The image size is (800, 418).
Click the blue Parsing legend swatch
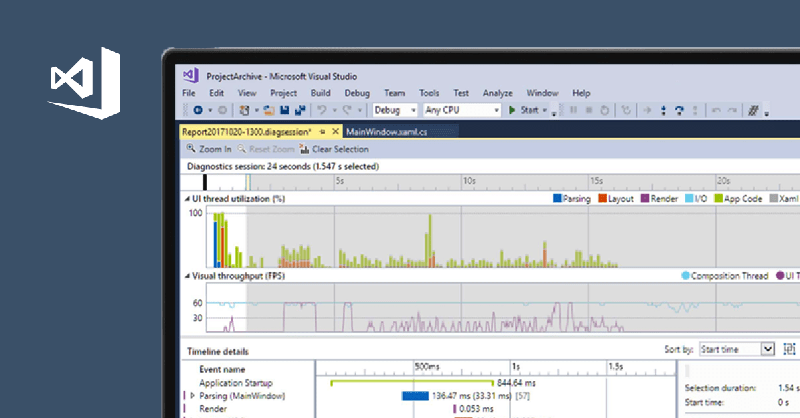pos(557,198)
